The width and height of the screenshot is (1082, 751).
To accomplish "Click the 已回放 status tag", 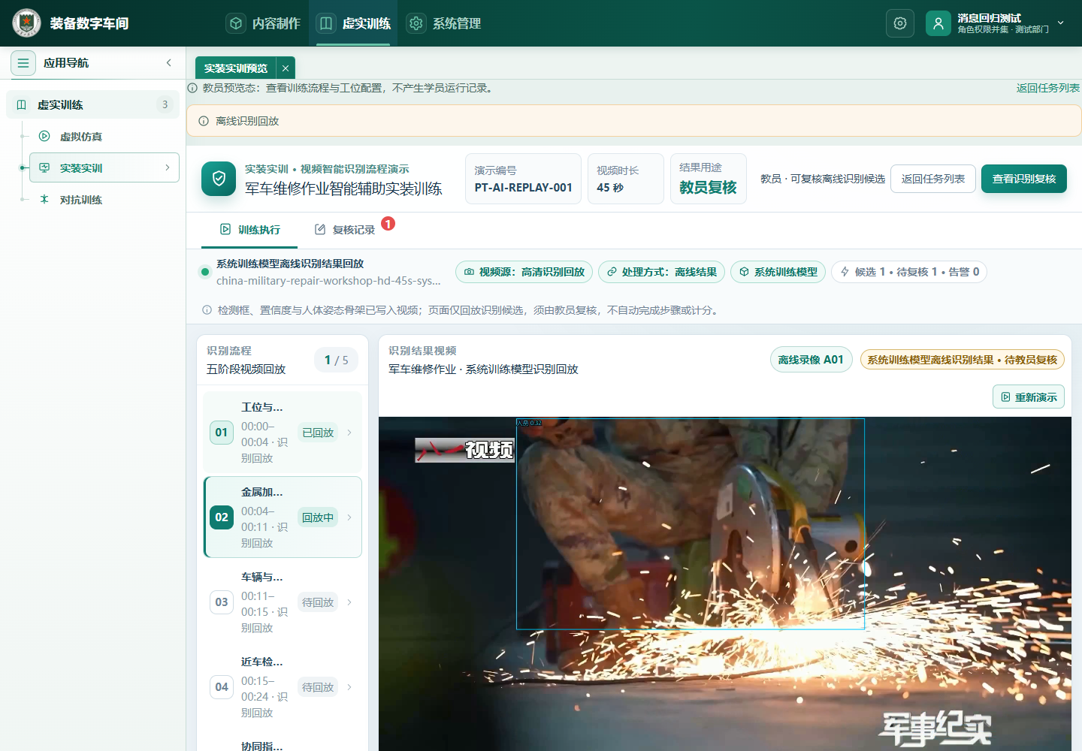I will tap(318, 433).
